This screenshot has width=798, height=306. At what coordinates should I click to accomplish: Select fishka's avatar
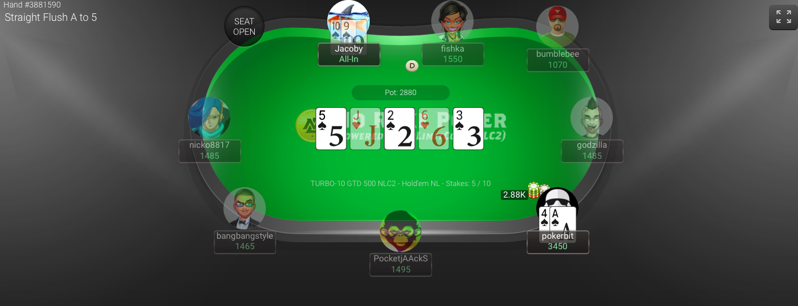point(452,21)
